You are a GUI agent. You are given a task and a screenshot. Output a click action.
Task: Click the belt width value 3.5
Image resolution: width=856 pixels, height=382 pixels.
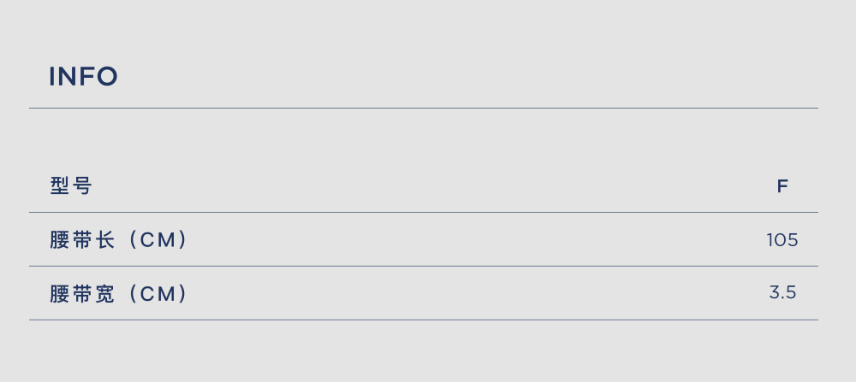click(x=783, y=293)
